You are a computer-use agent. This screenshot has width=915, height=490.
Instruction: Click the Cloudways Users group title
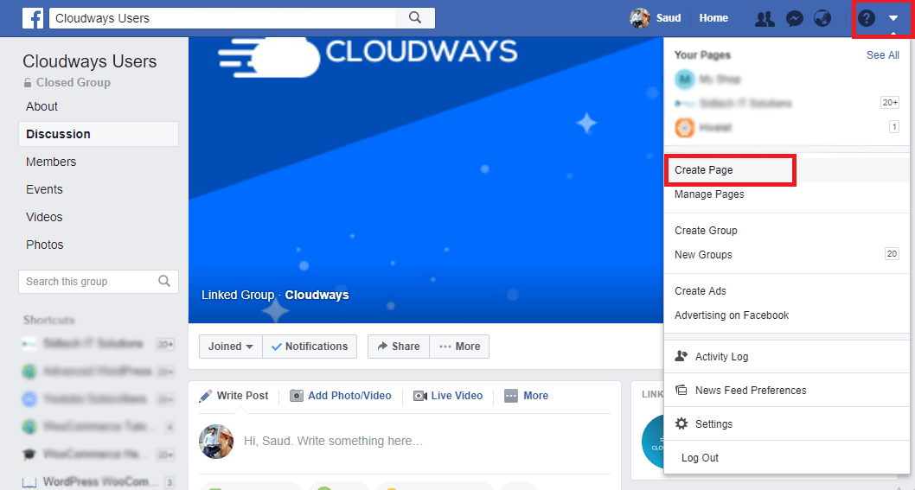90,61
